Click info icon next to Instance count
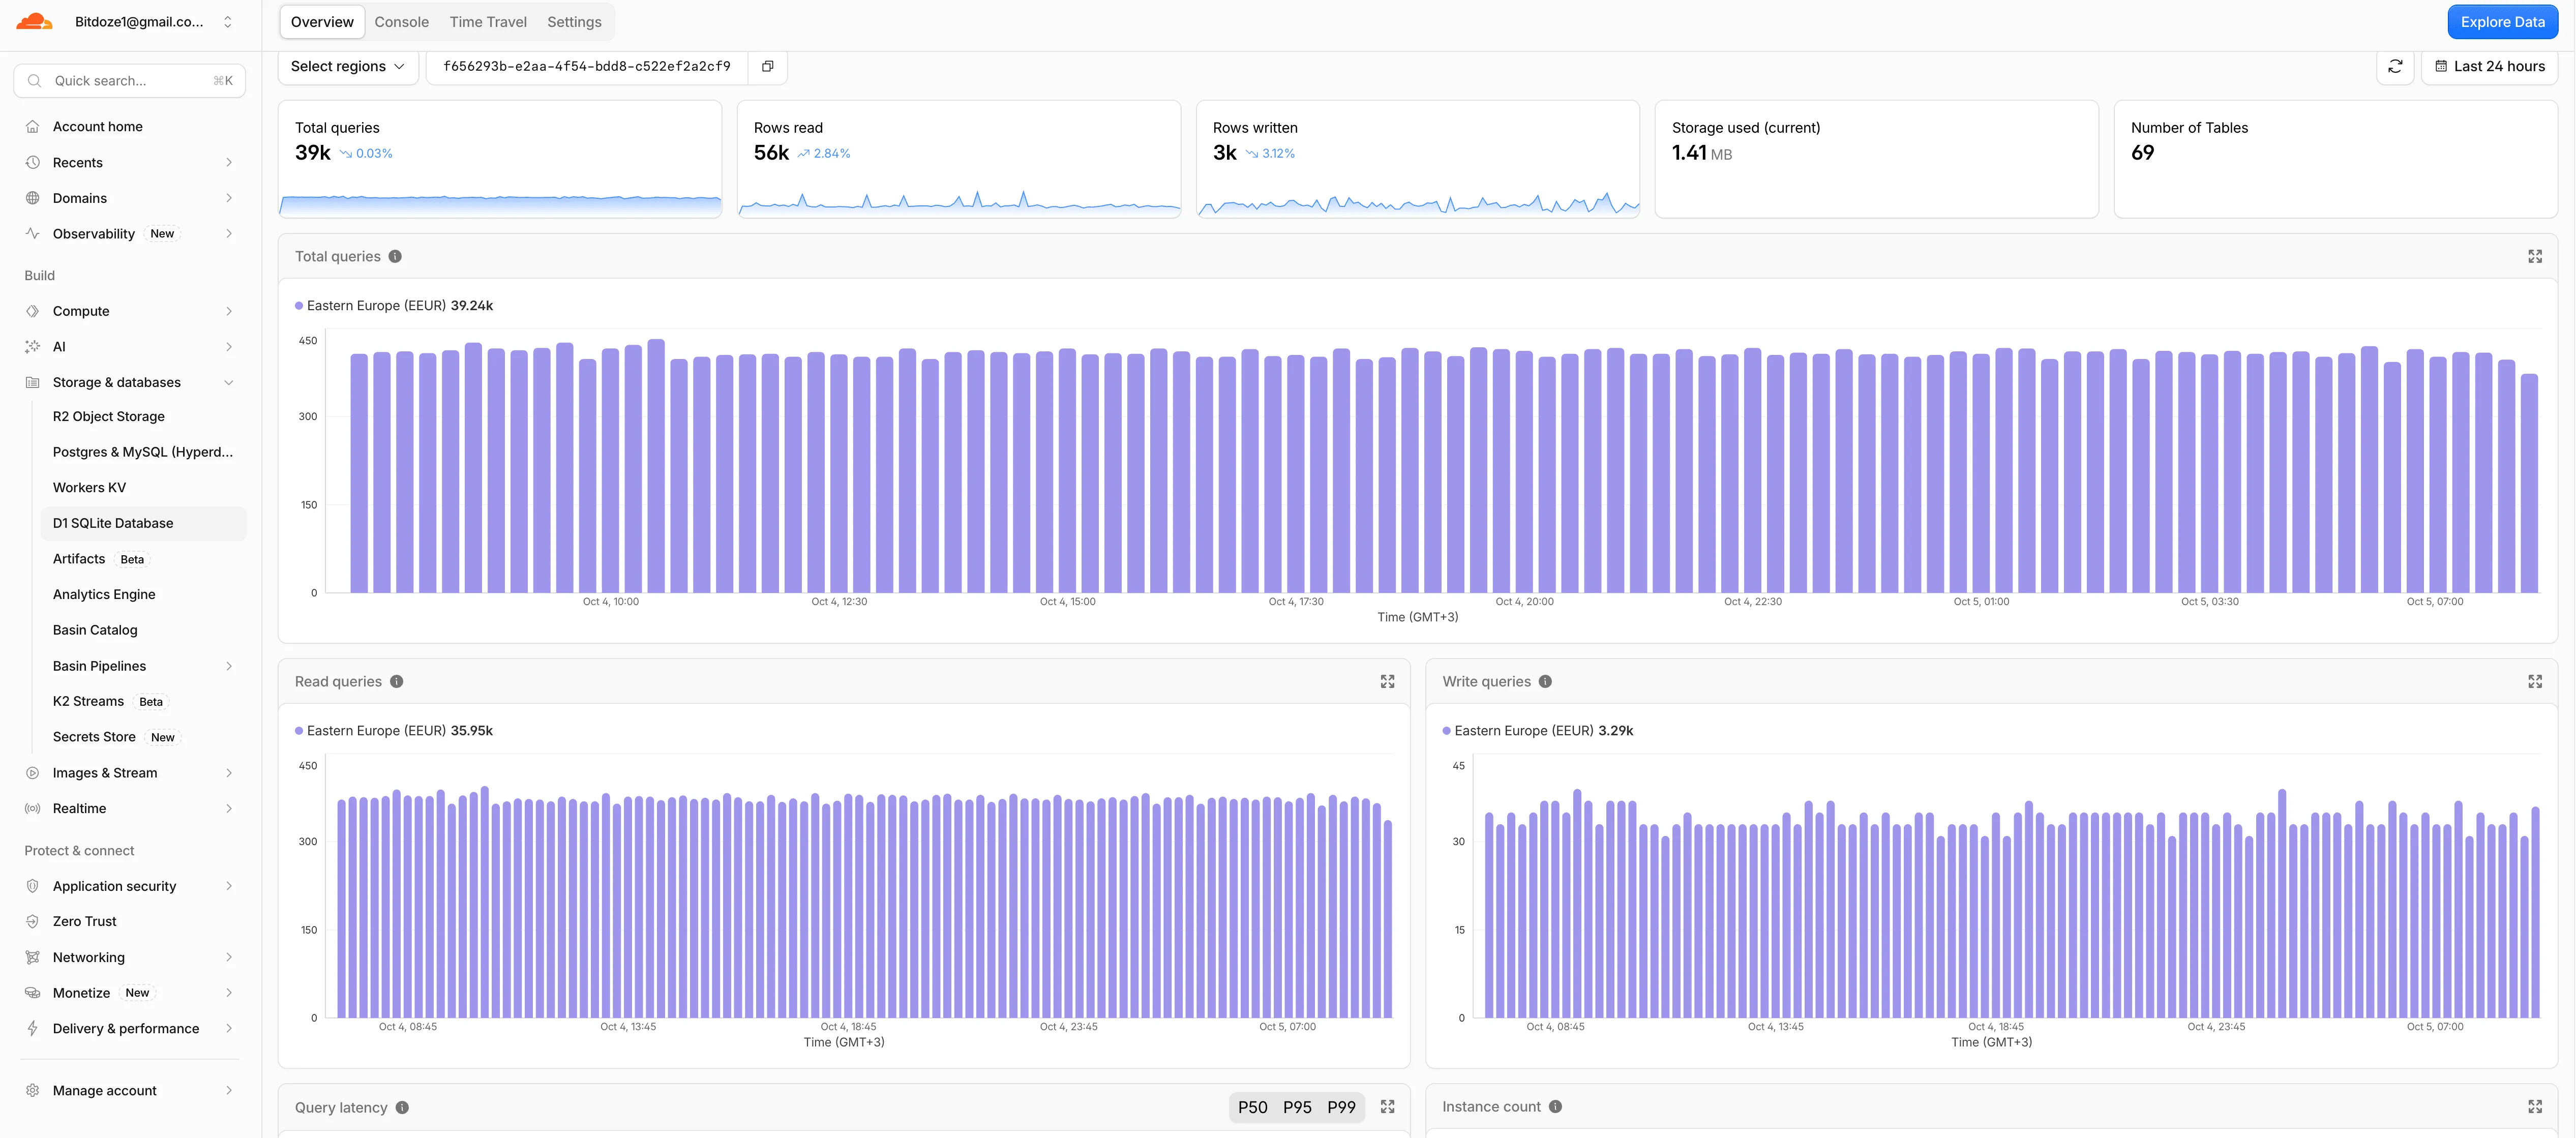Viewport: 2576px width, 1138px height. pyautogui.click(x=1555, y=1106)
